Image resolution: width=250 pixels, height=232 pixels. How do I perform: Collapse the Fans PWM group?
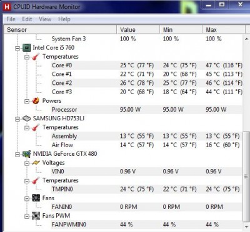[27, 216]
